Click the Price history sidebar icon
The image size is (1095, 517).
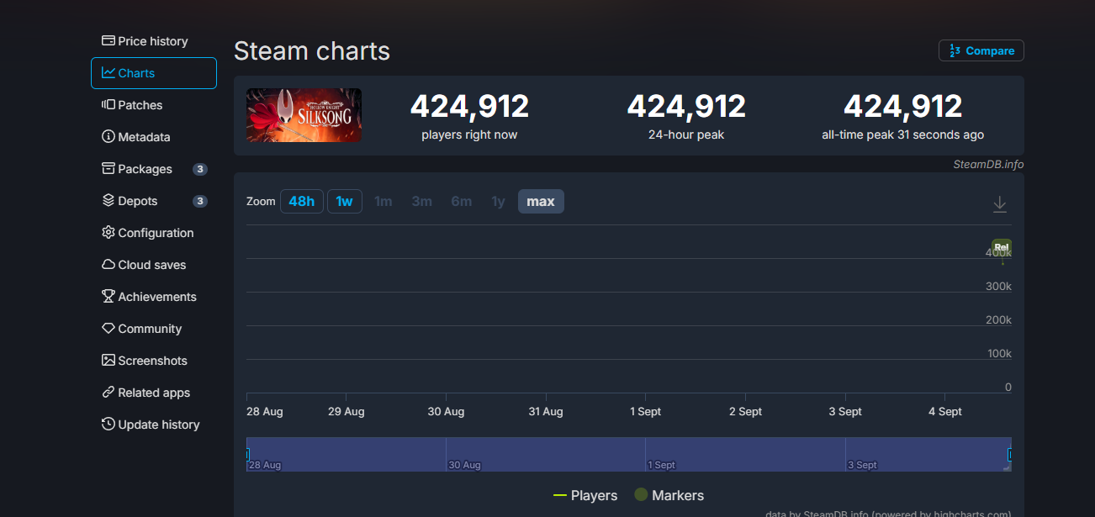108,41
